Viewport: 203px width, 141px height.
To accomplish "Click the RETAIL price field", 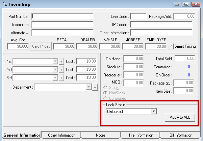I will (64, 46).
